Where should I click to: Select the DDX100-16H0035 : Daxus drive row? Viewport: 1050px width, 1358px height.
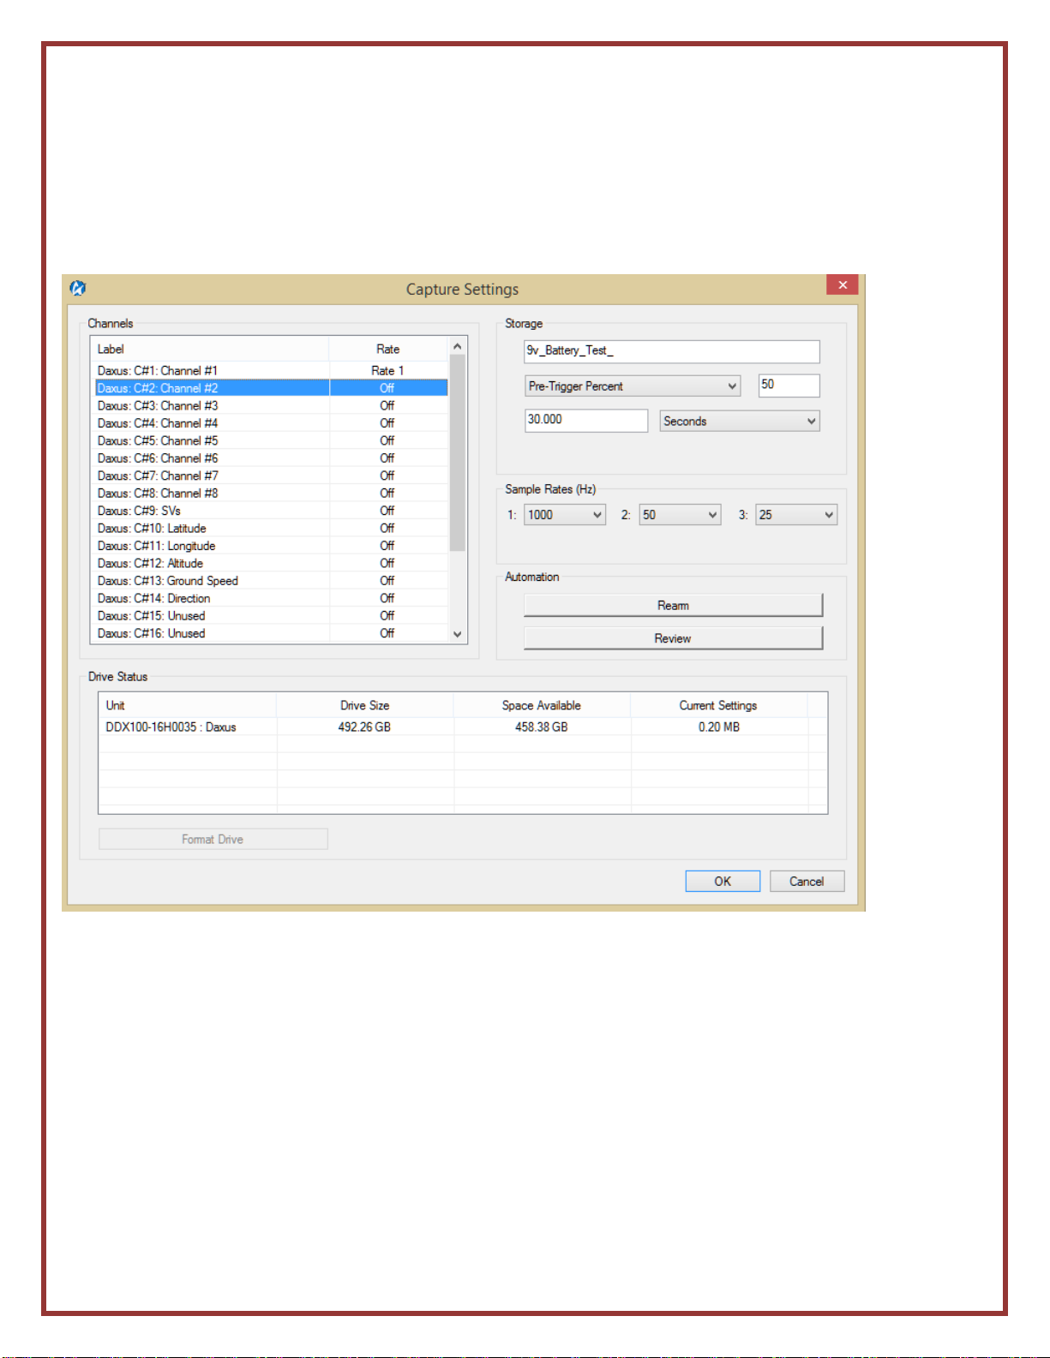[x=463, y=727]
